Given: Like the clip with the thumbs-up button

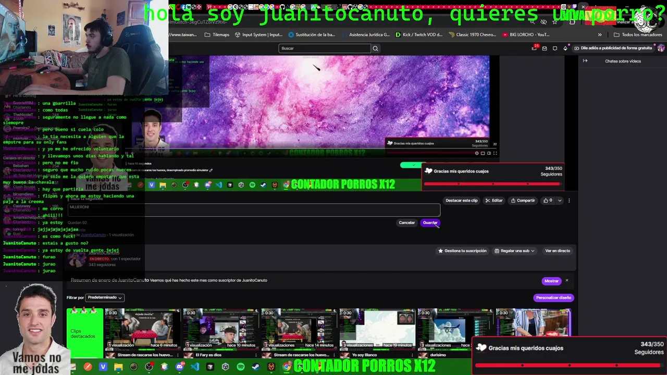Looking at the screenshot, I should [548, 201].
